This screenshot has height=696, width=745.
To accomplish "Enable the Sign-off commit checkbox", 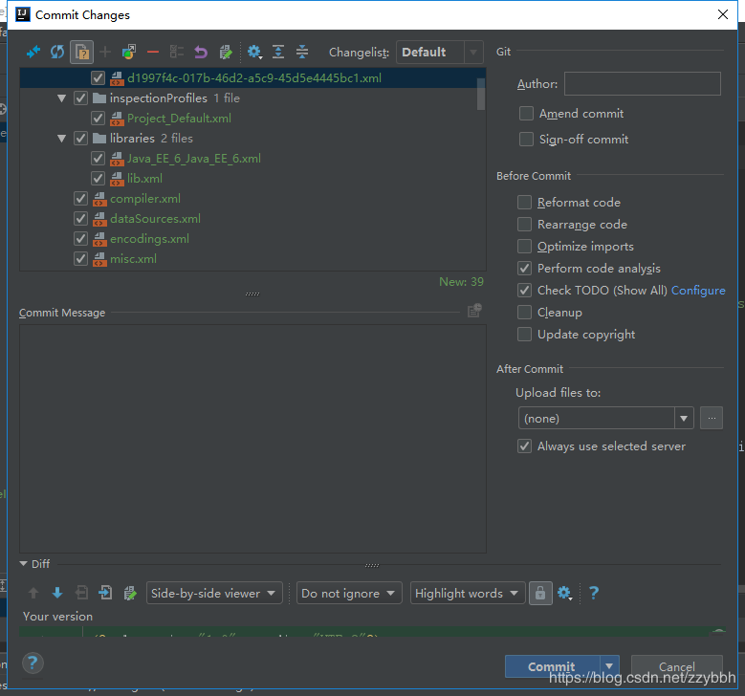I will coord(526,140).
